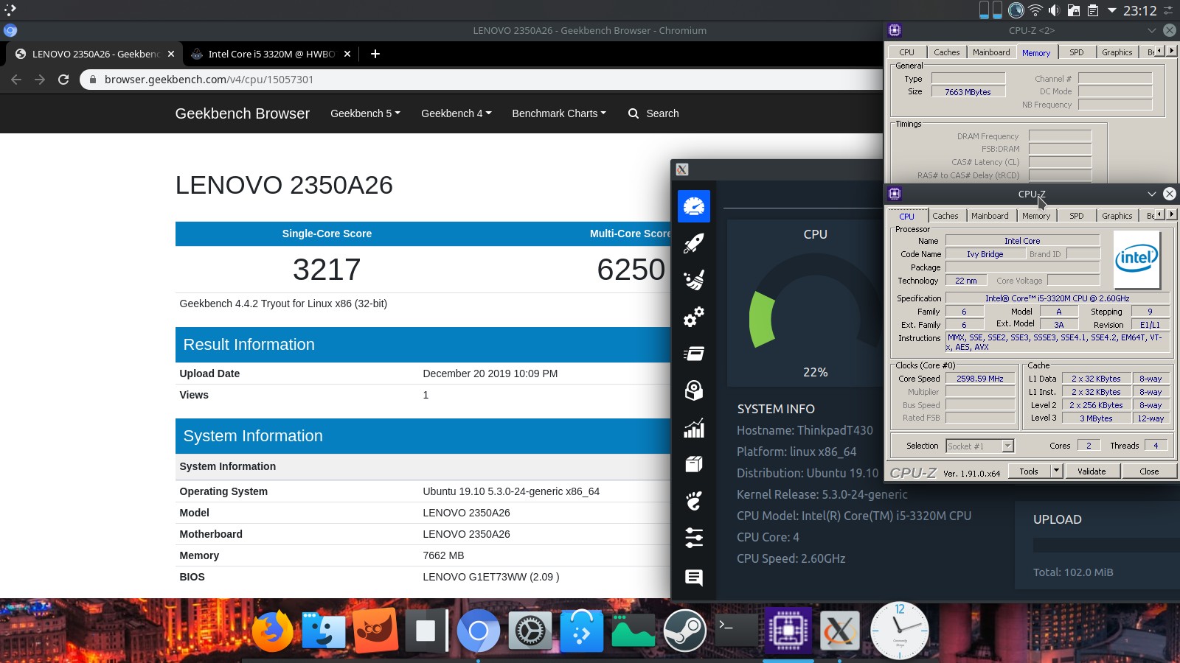
Task: Open Startup Apps rocket icon in Stacer
Action: point(694,243)
